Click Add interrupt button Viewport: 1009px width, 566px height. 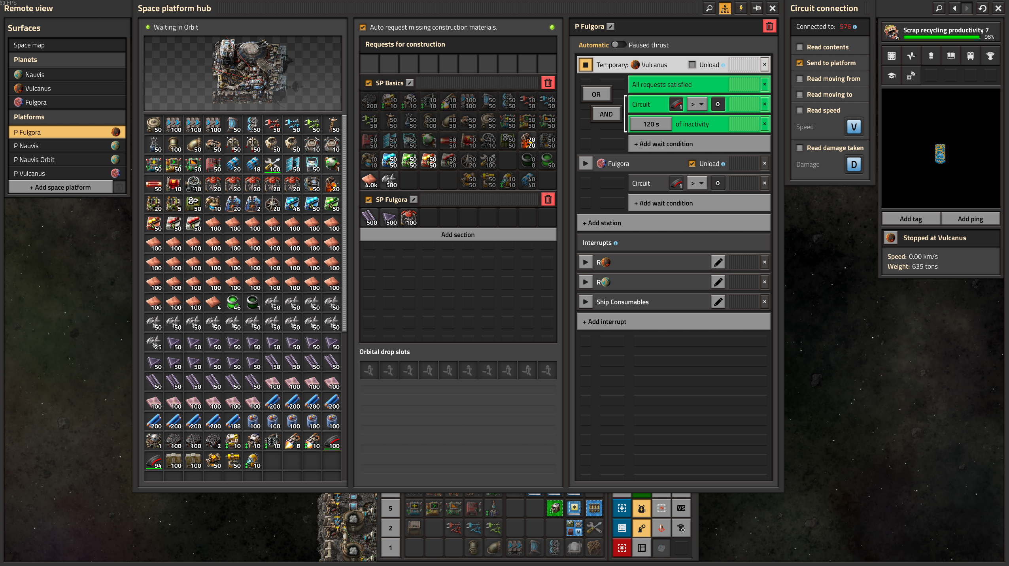pos(673,322)
